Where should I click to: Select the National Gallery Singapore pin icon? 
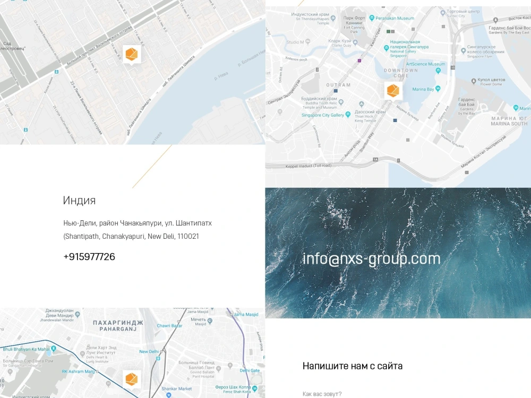tap(386, 48)
